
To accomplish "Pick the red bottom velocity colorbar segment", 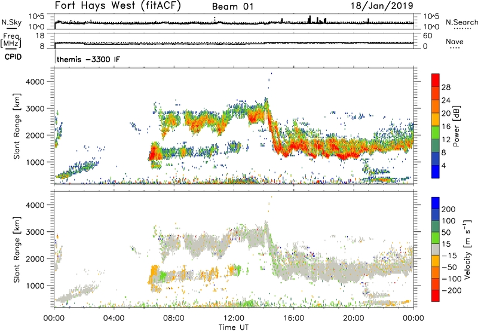I will 436,296.
